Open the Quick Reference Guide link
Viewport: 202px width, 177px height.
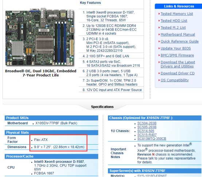(179, 42)
